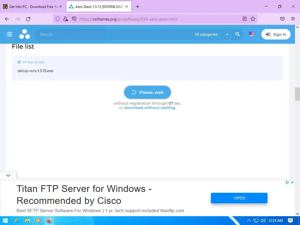Screen dimensions: 300x225
Task: Open a new browser tab
Action: pyautogui.click(x=138, y=7)
